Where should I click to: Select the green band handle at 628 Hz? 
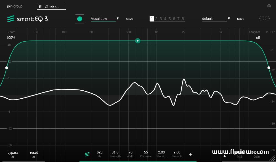pos(138,41)
